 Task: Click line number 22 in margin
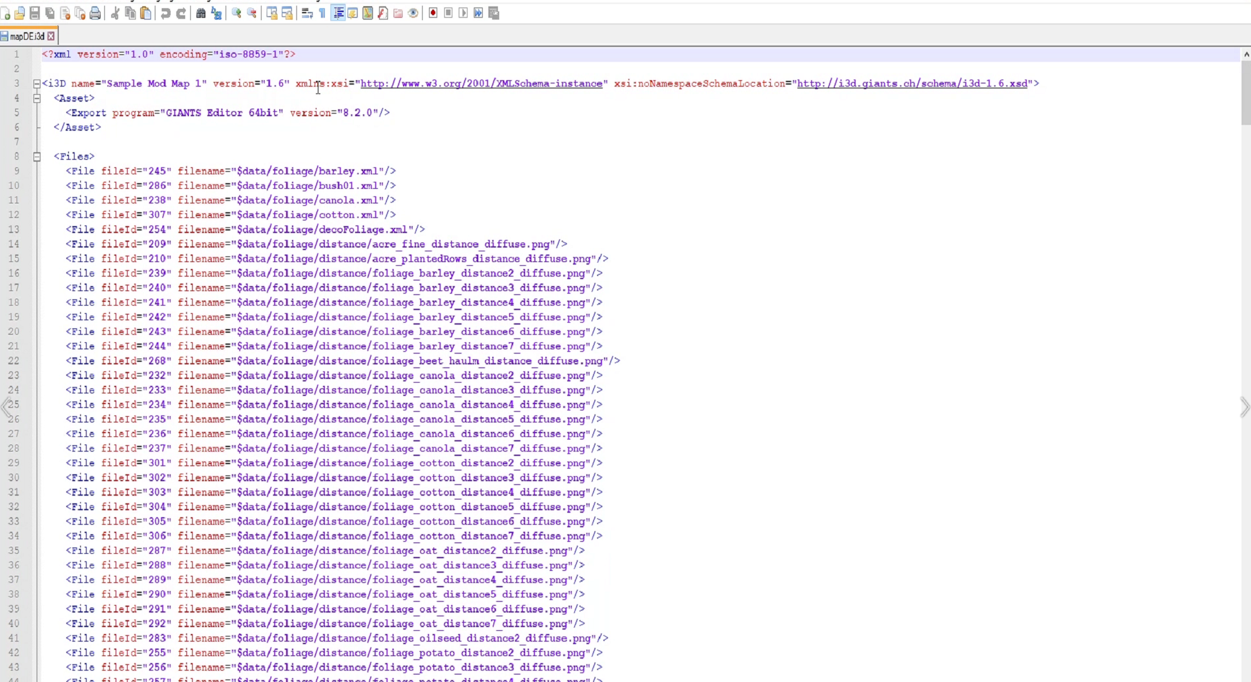(14, 361)
